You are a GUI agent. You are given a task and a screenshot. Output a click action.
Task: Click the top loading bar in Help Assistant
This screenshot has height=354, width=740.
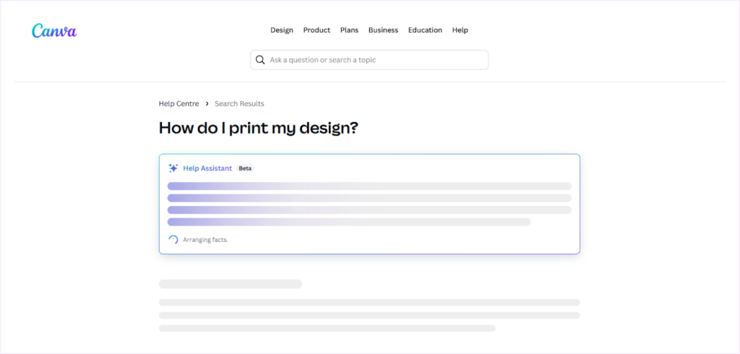point(369,186)
